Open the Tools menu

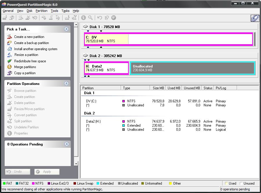[55, 11]
